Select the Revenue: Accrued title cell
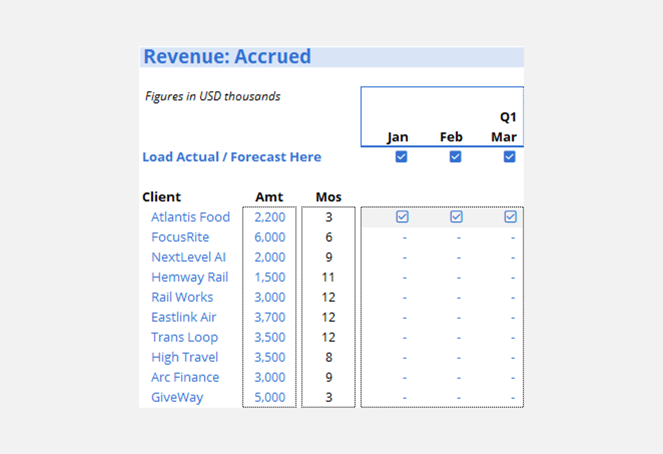663x454 pixels. pyautogui.click(x=227, y=56)
